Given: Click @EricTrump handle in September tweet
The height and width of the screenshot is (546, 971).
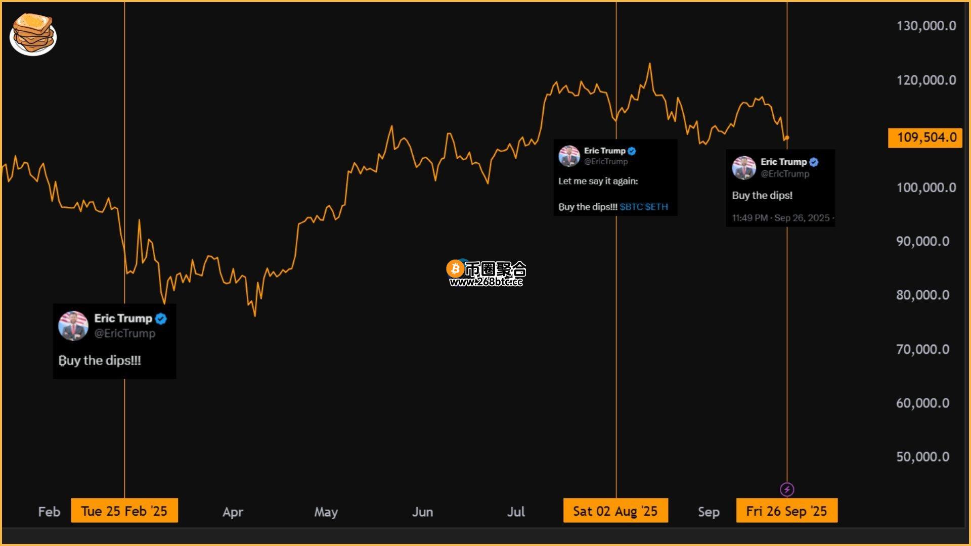Looking at the screenshot, I should (x=785, y=173).
